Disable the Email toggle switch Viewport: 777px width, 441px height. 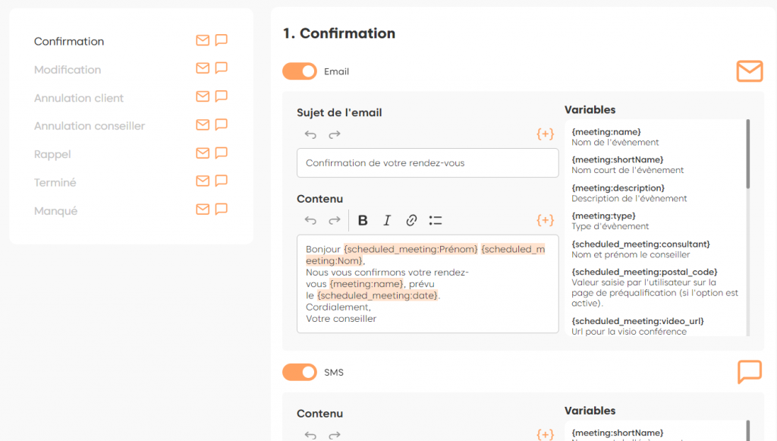pos(299,71)
